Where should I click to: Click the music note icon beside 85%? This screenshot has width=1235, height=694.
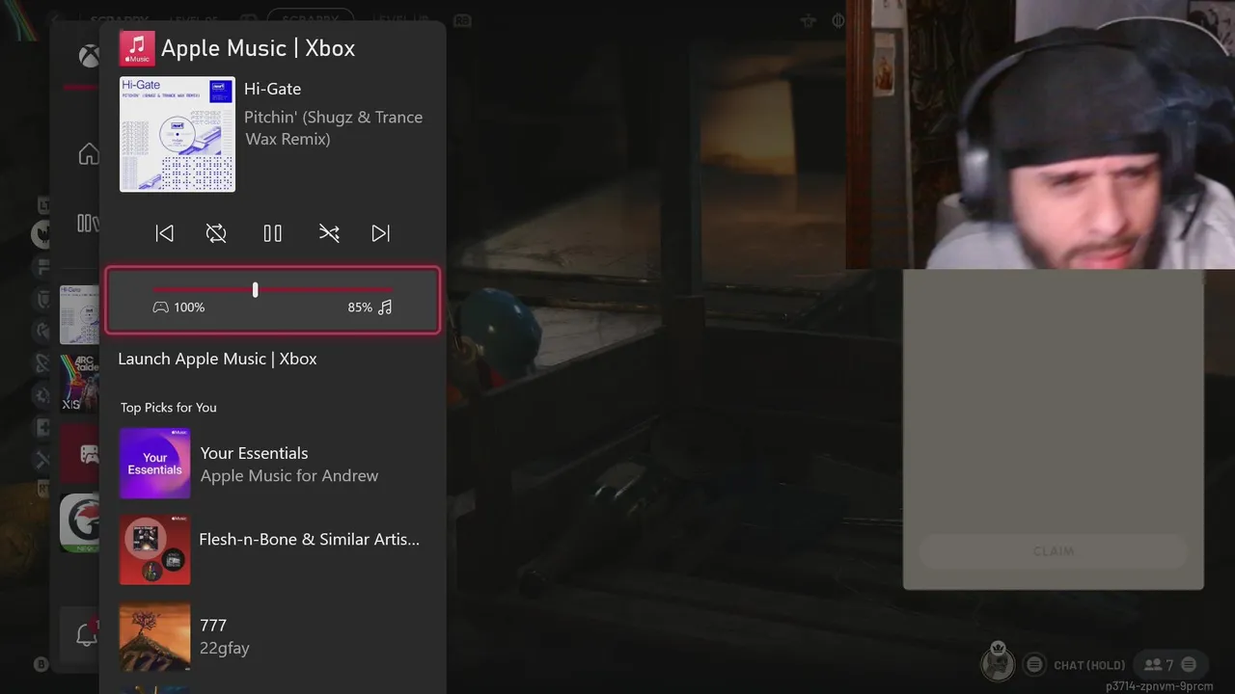(385, 307)
